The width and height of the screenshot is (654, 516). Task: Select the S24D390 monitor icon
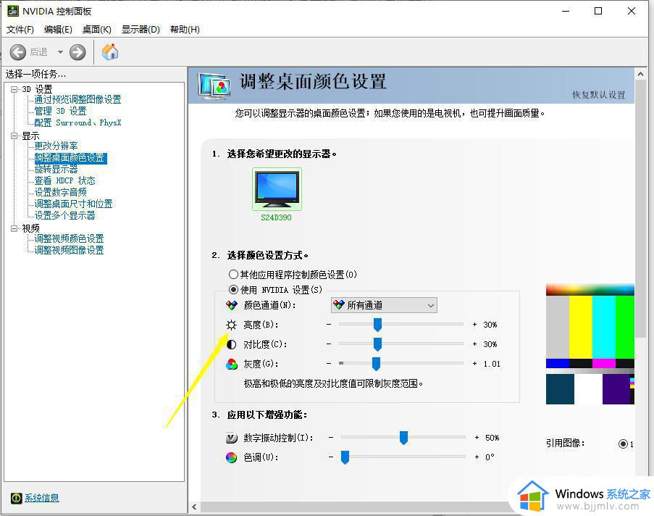tap(277, 190)
